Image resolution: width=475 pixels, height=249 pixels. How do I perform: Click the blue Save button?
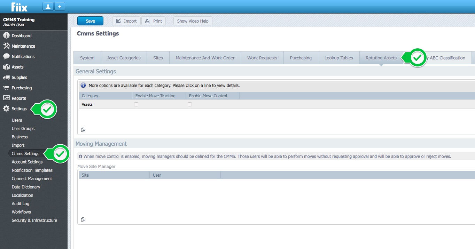tap(90, 21)
